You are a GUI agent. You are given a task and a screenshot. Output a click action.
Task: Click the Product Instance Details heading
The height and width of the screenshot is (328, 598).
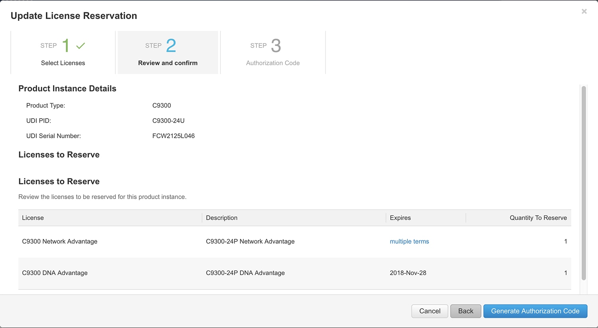click(x=67, y=88)
